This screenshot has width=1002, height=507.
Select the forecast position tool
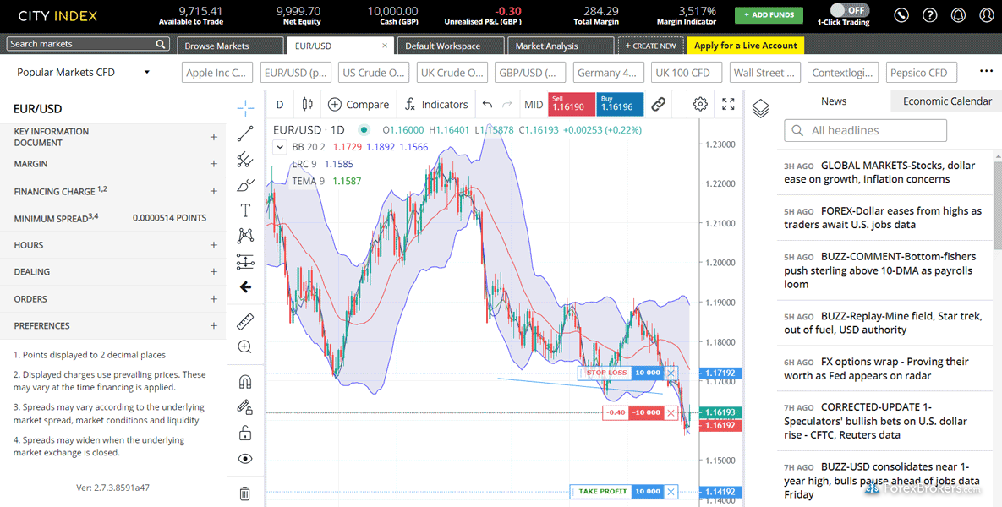tap(245, 261)
